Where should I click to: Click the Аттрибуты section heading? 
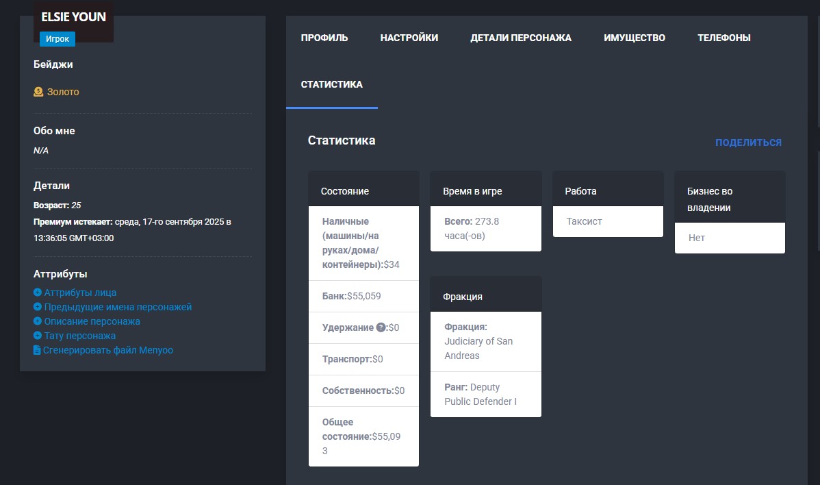coord(60,274)
